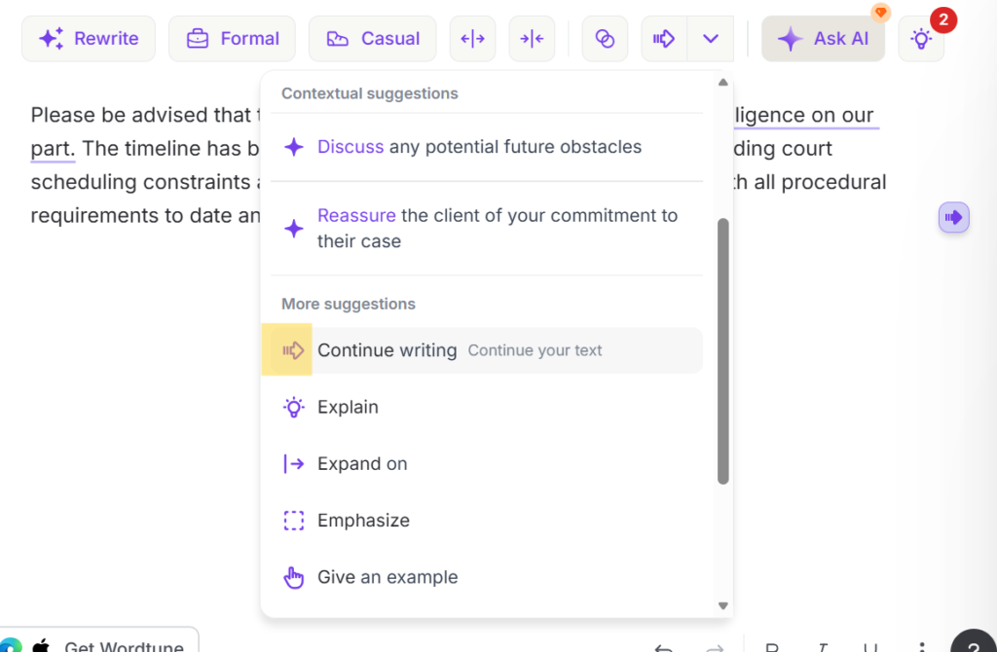Select the 'Expand on' menu option
This screenshot has height=652, width=997.
(362, 464)
